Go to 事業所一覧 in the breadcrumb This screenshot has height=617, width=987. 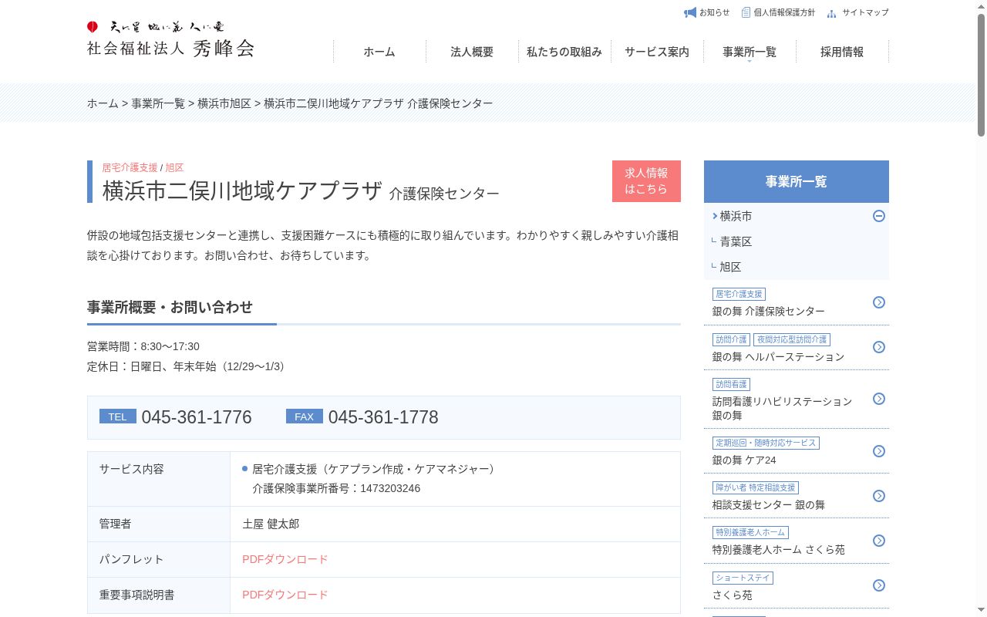tap(158, 103)
